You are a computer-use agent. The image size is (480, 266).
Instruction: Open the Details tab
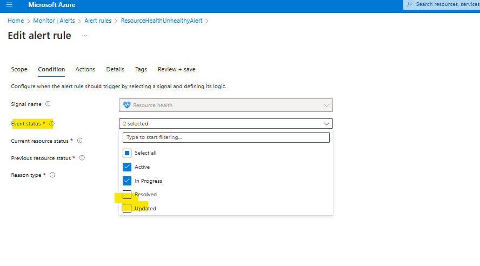115,70
